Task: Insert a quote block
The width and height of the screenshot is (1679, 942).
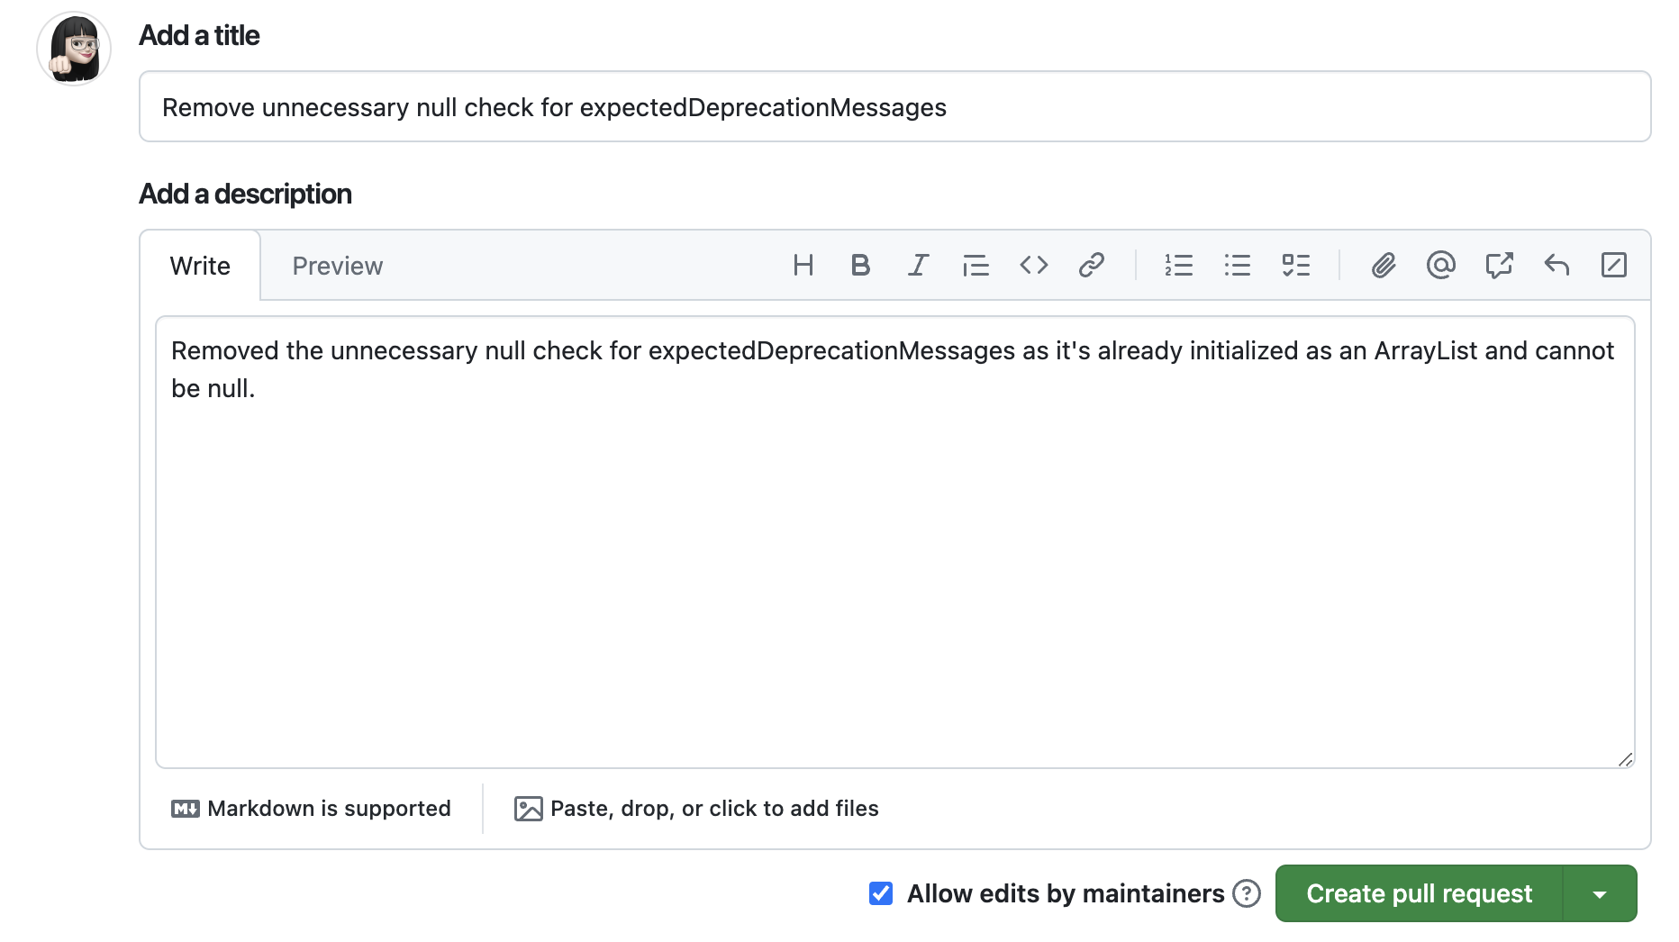Action: [x=976, y=266]
